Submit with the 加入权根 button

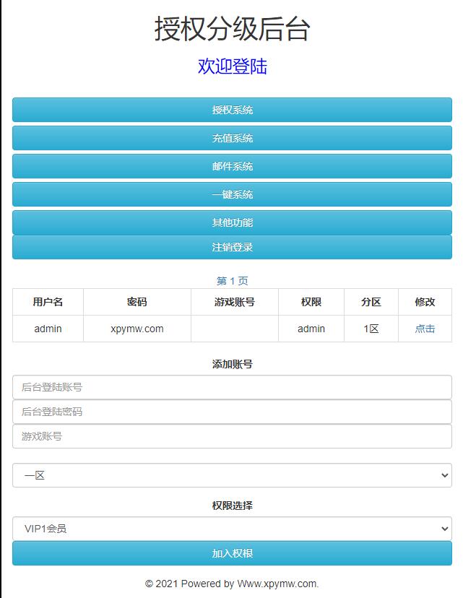(x=232, y=553)
